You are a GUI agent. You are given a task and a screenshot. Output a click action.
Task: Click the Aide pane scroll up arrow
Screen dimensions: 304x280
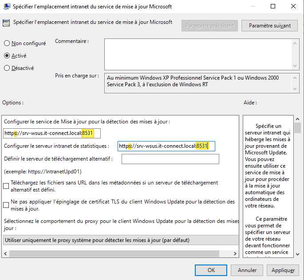point(297,119)
